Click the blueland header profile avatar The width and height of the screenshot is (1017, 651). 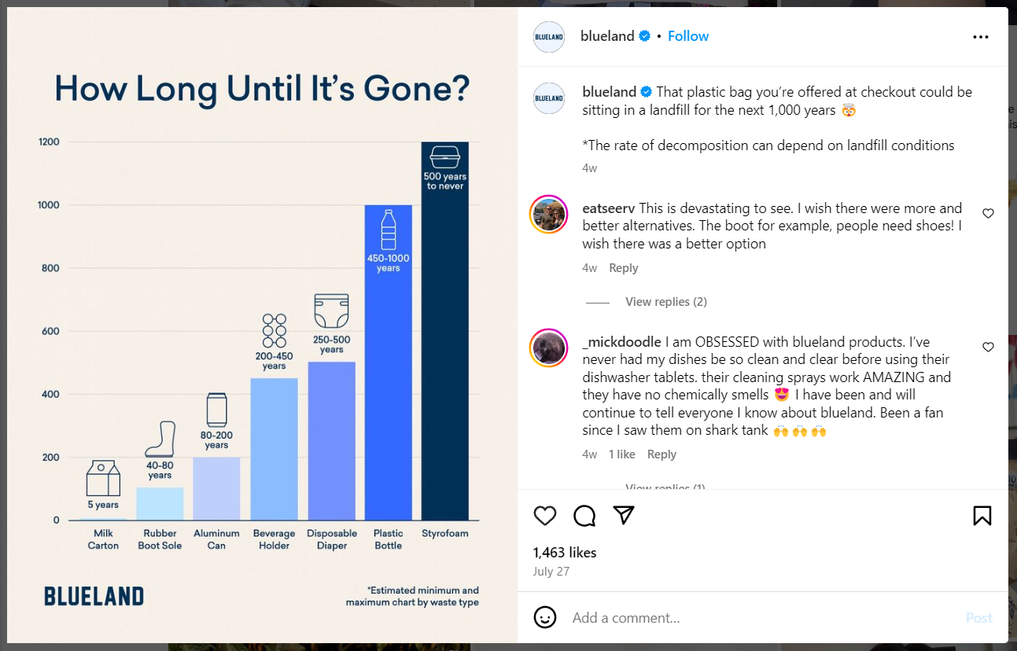click(549, 37)
